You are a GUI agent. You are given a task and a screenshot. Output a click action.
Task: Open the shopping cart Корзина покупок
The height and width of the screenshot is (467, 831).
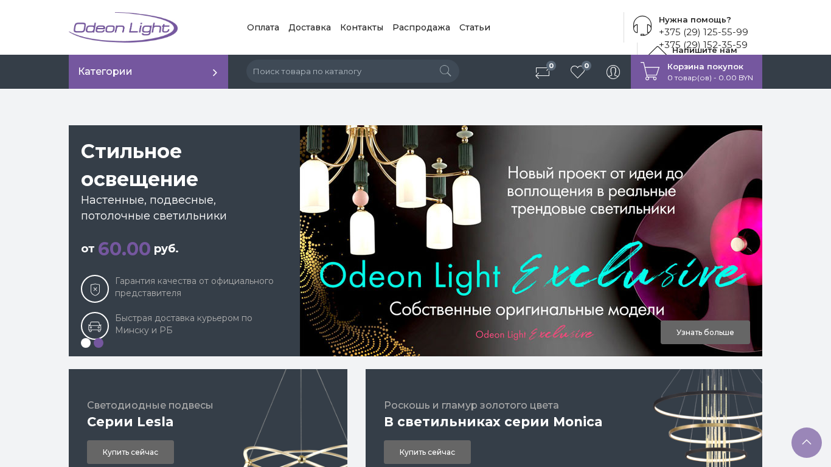(697, 72)
